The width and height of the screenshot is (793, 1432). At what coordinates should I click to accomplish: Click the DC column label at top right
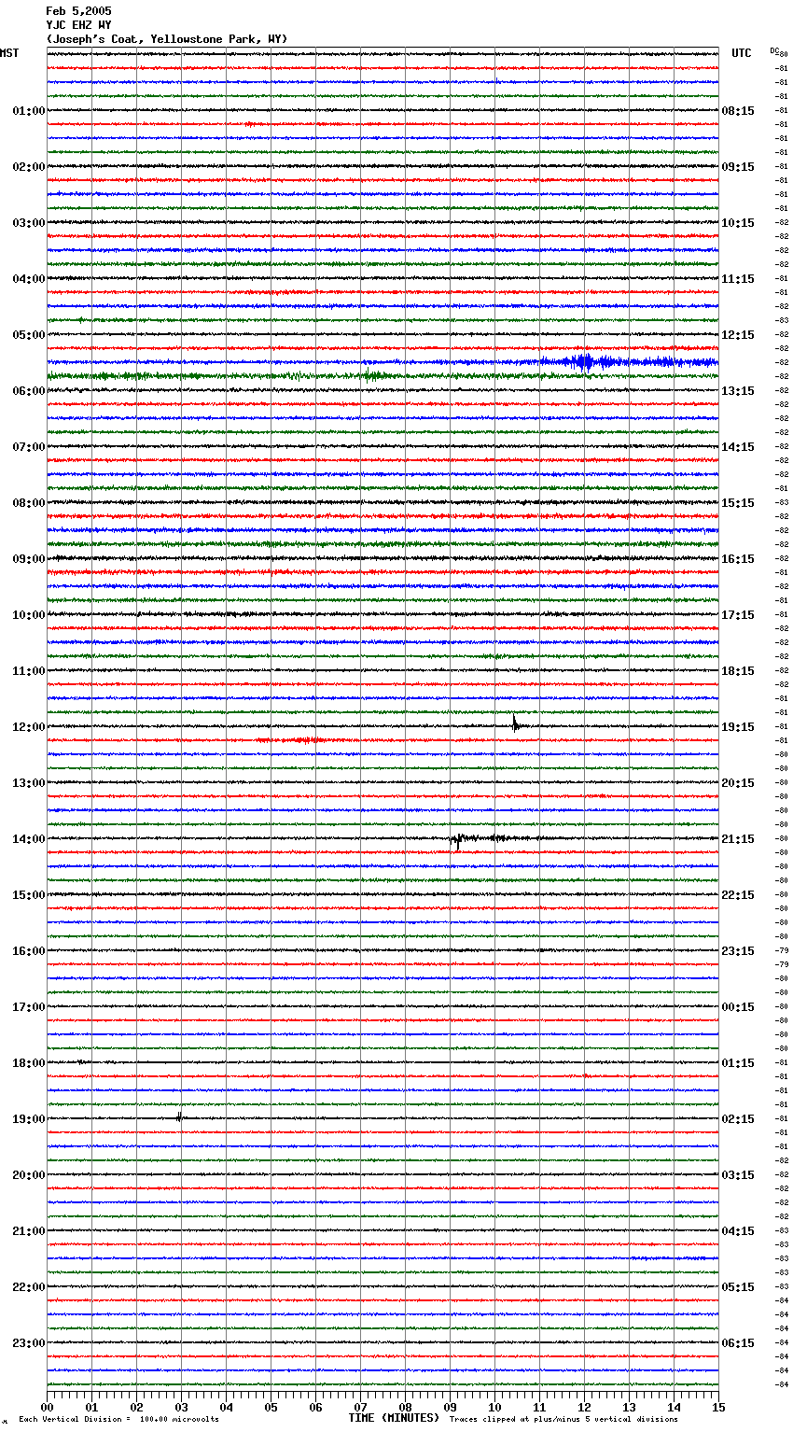[x=774, y=50]
